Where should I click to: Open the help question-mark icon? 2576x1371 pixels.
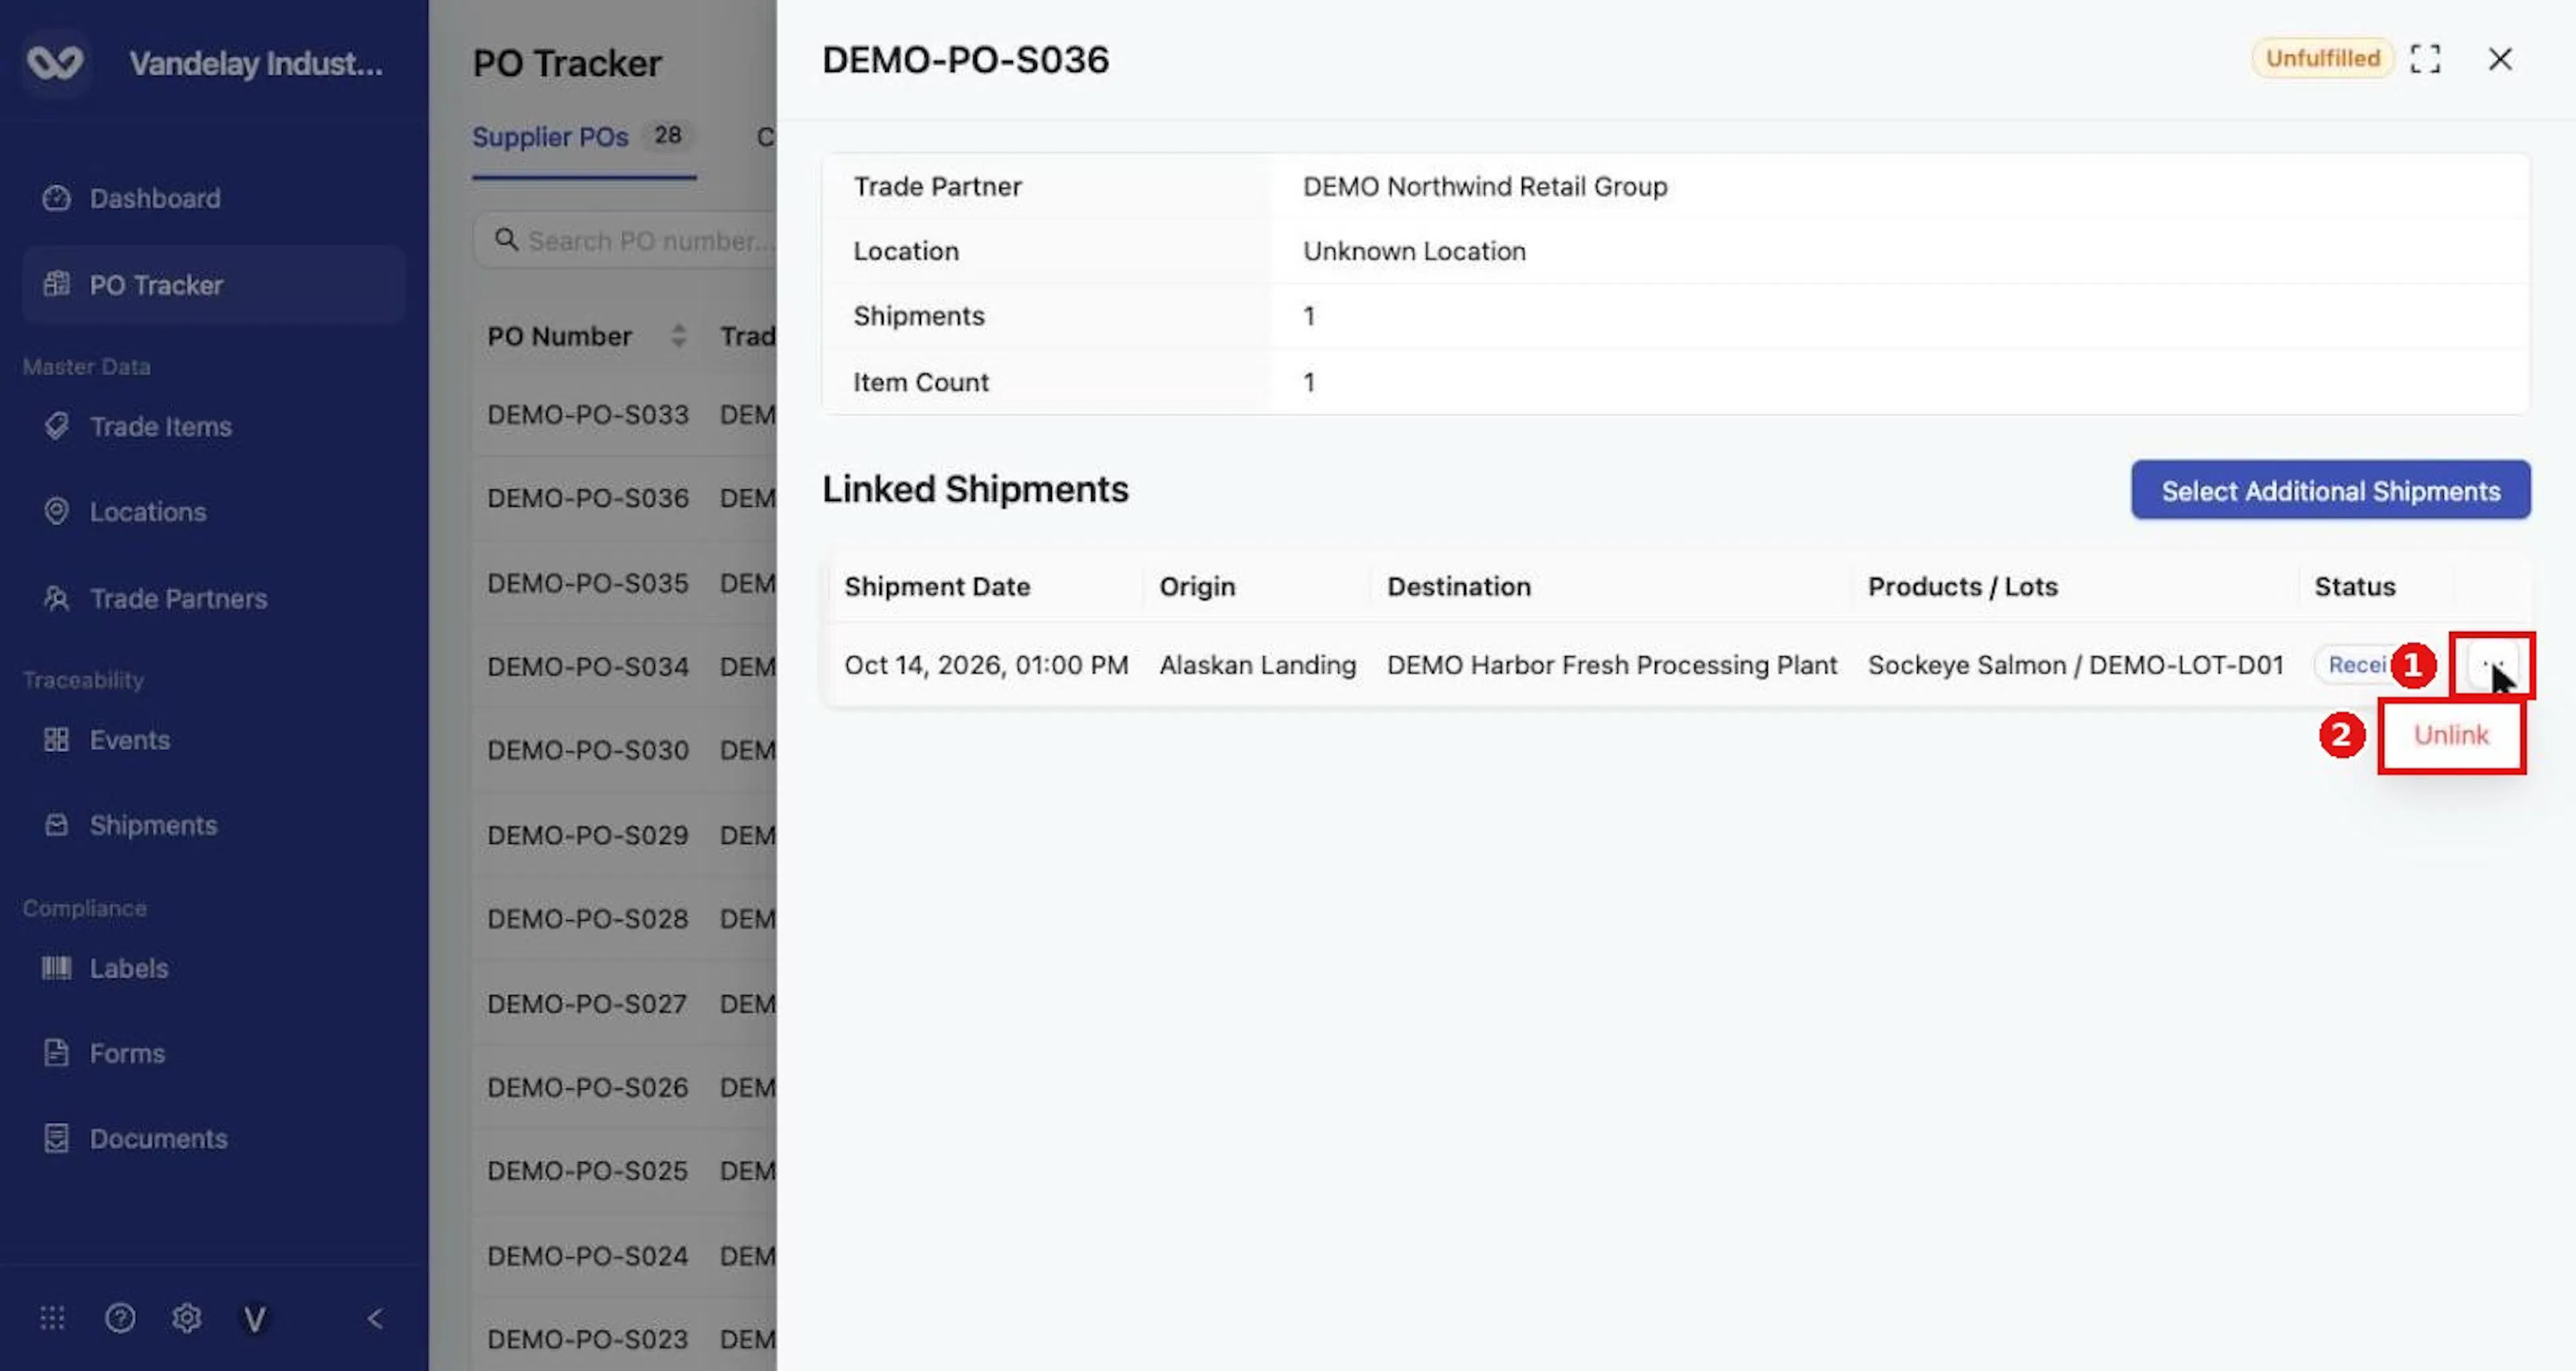tap(120, 1318)
